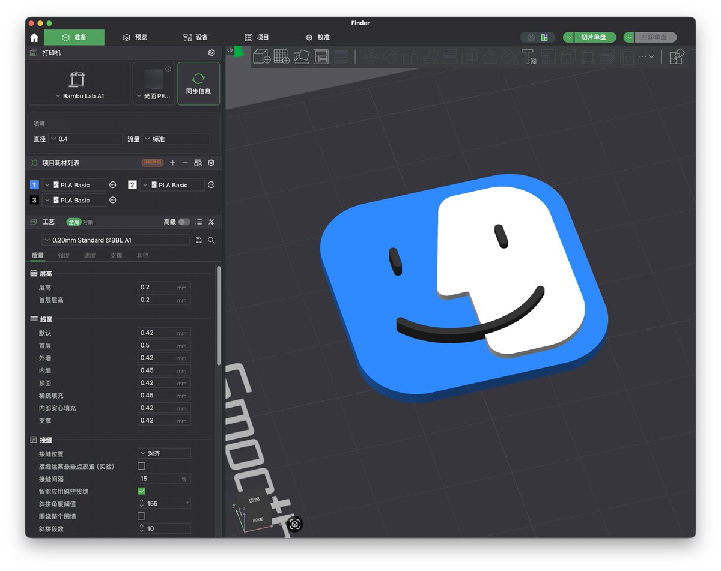Open nozzle diameter 0.4 dropdown
The width and height of the screenshot is (721, 571).
click(85, 139)
